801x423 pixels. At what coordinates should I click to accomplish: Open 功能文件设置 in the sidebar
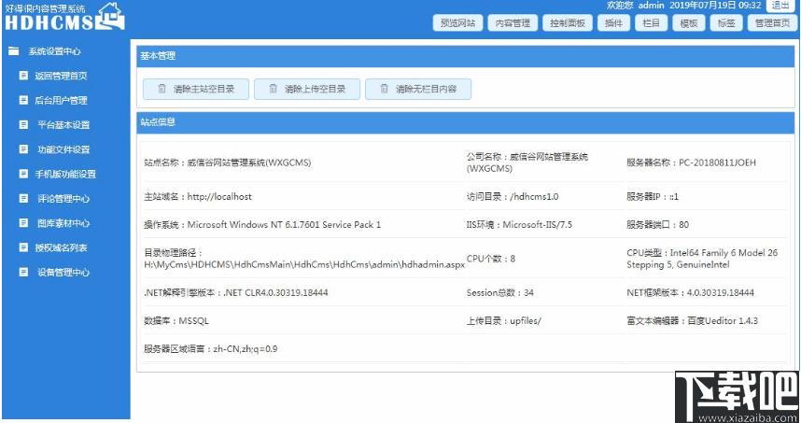[63, 149]
